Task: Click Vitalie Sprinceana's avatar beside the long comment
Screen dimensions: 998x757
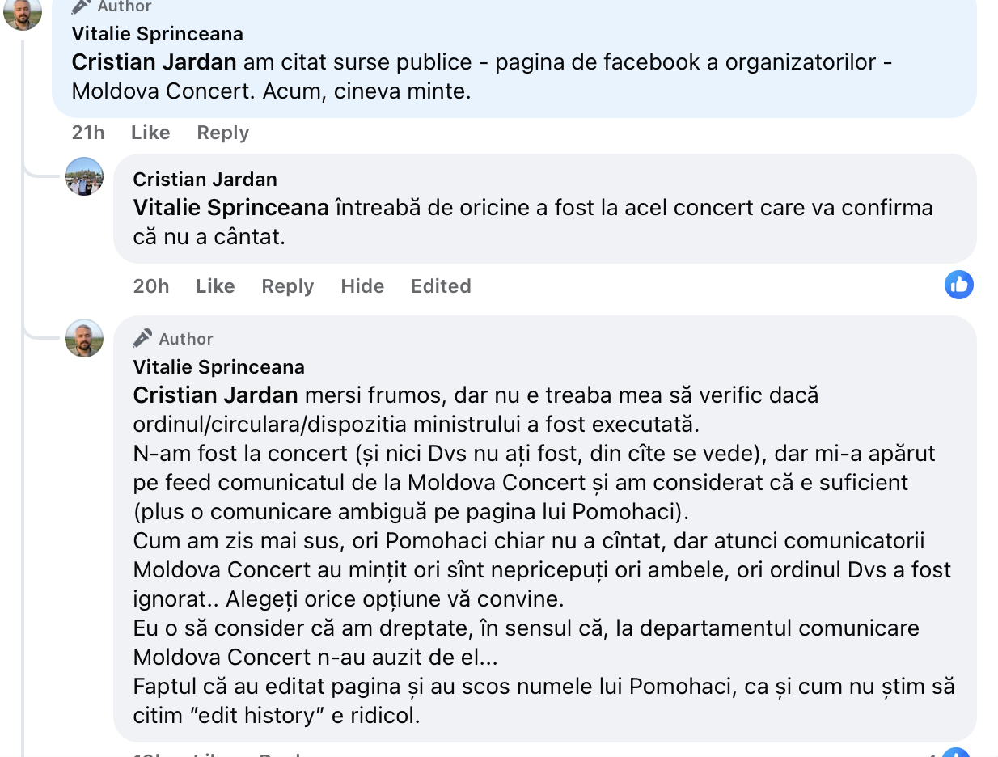Action: [84, 338]
